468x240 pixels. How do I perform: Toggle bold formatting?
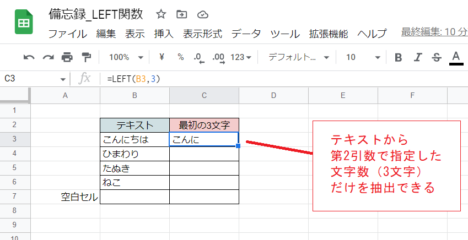(398, 57)
